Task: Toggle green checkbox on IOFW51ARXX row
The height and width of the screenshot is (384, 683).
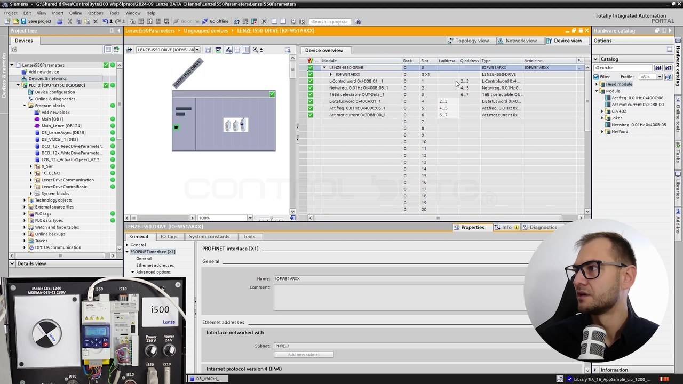Action: (310, 75)
